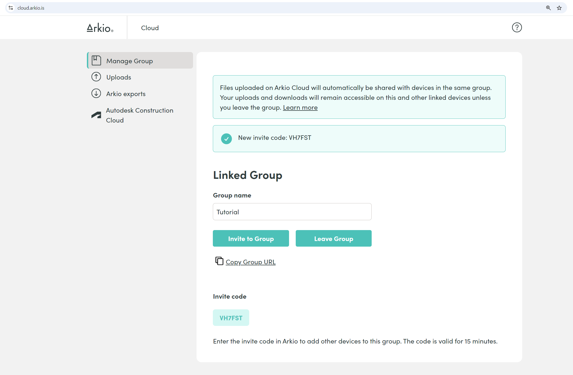Click the Manage Group bookmark icon

click(x=96, y=61)
